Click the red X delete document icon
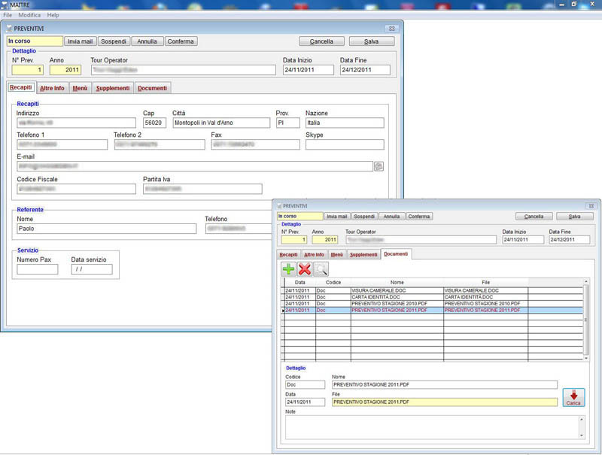Viewport: 602px width, 455px height. pyautogui.click(x=305, y=269)
